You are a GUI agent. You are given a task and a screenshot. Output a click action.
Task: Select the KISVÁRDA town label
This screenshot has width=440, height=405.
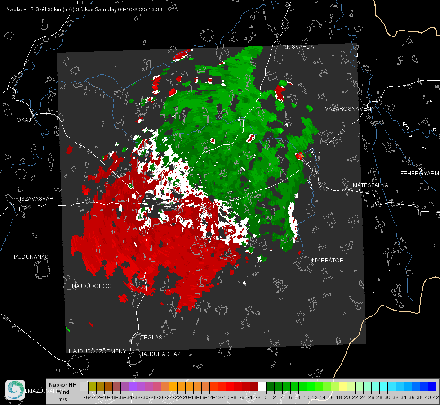[300, 47]
